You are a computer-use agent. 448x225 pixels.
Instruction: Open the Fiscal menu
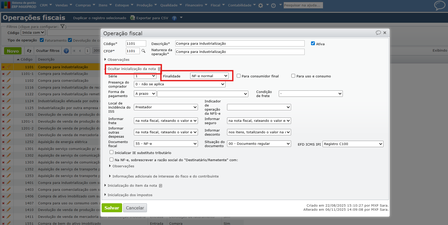[x=218, y=5]
